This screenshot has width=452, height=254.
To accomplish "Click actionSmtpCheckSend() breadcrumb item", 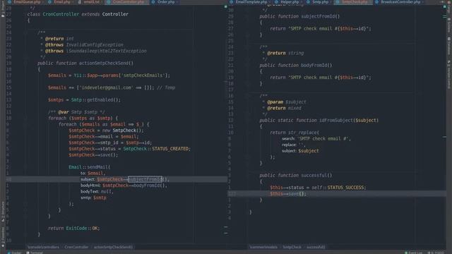I will (113, 247).
